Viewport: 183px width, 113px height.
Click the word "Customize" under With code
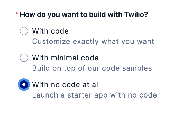coord(51,41)
